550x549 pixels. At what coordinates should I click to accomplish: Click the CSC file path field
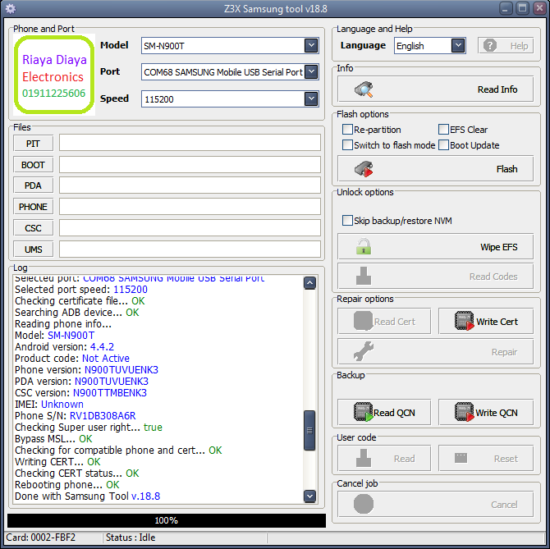(x=190, y=228)
